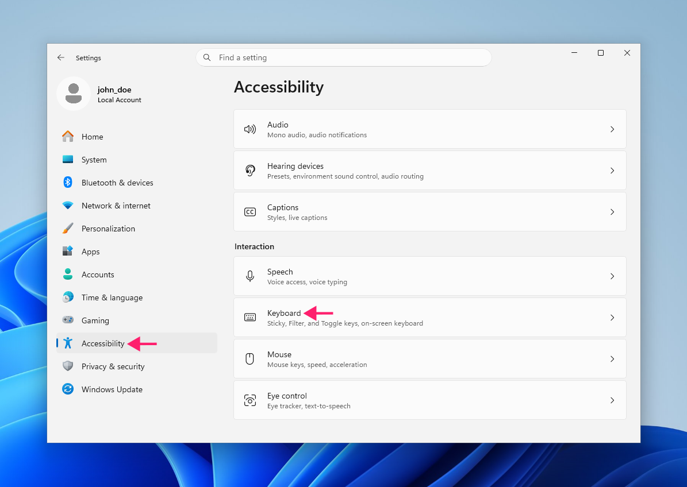Screen dimensions: 687x487
Task: Click the Home house icon
Action: click(x=68, y=137)
